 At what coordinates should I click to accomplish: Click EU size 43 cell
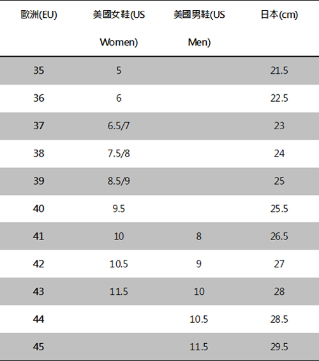click(38, 292)
